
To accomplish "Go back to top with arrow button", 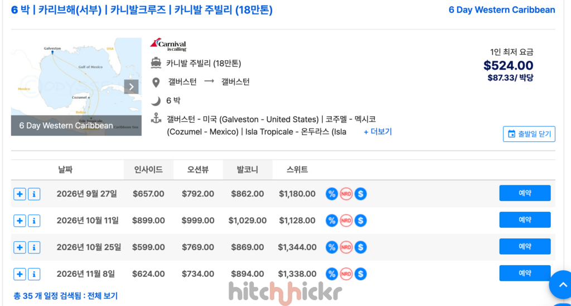I will tap(562, 285).
